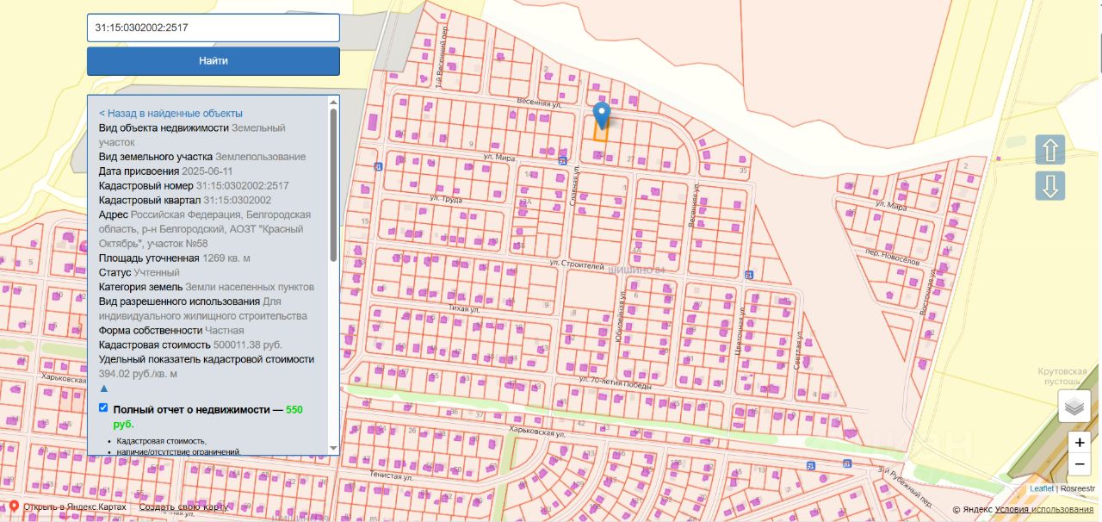This screenshot has width=1102, height=522.
Task: Click the bus stop icon nearest Весенний пер.
Action: click(379, 166)
